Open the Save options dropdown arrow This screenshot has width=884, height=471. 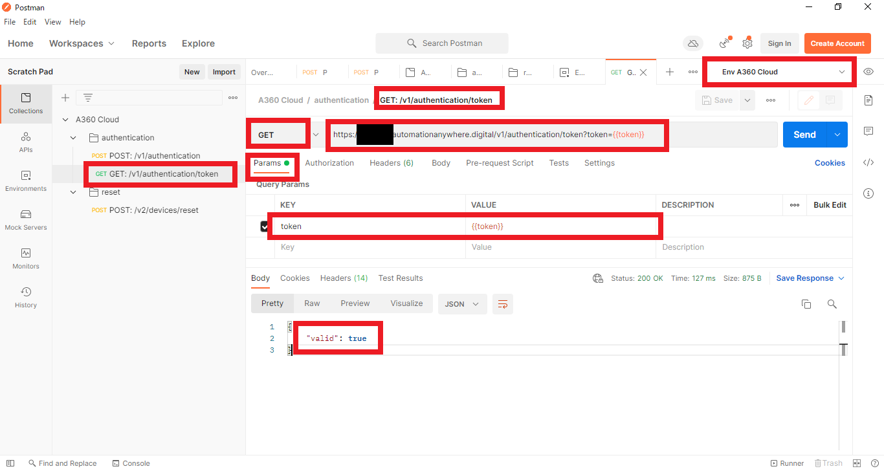[747, 100]
